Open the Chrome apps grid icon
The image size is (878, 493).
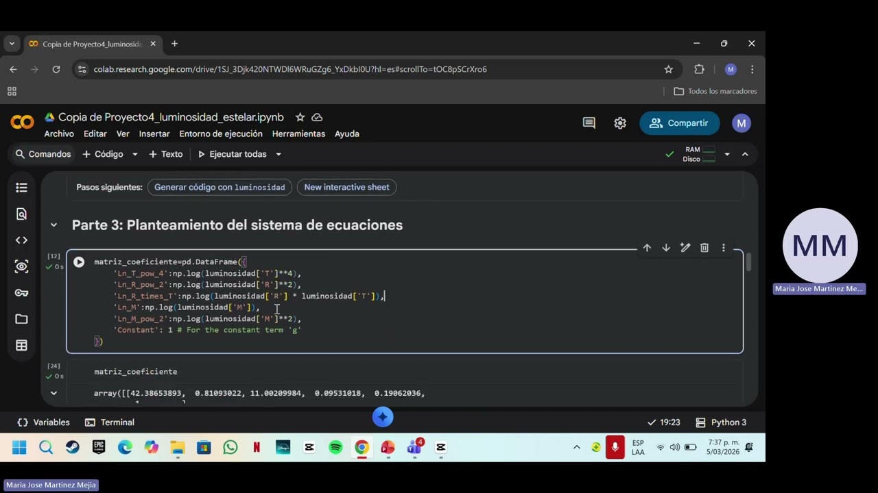pos(12,91)
